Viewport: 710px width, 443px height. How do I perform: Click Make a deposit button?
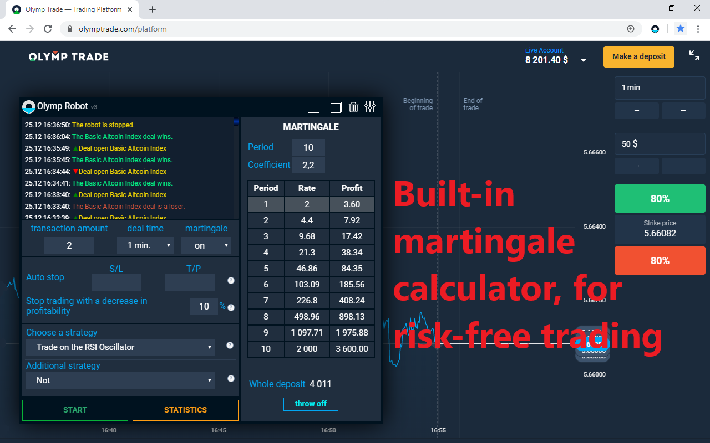(639, 56)
